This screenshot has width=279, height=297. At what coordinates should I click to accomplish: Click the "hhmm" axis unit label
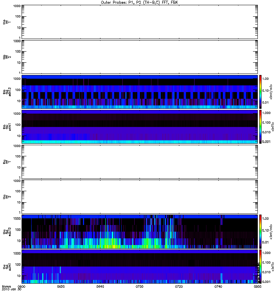[6, 286]
